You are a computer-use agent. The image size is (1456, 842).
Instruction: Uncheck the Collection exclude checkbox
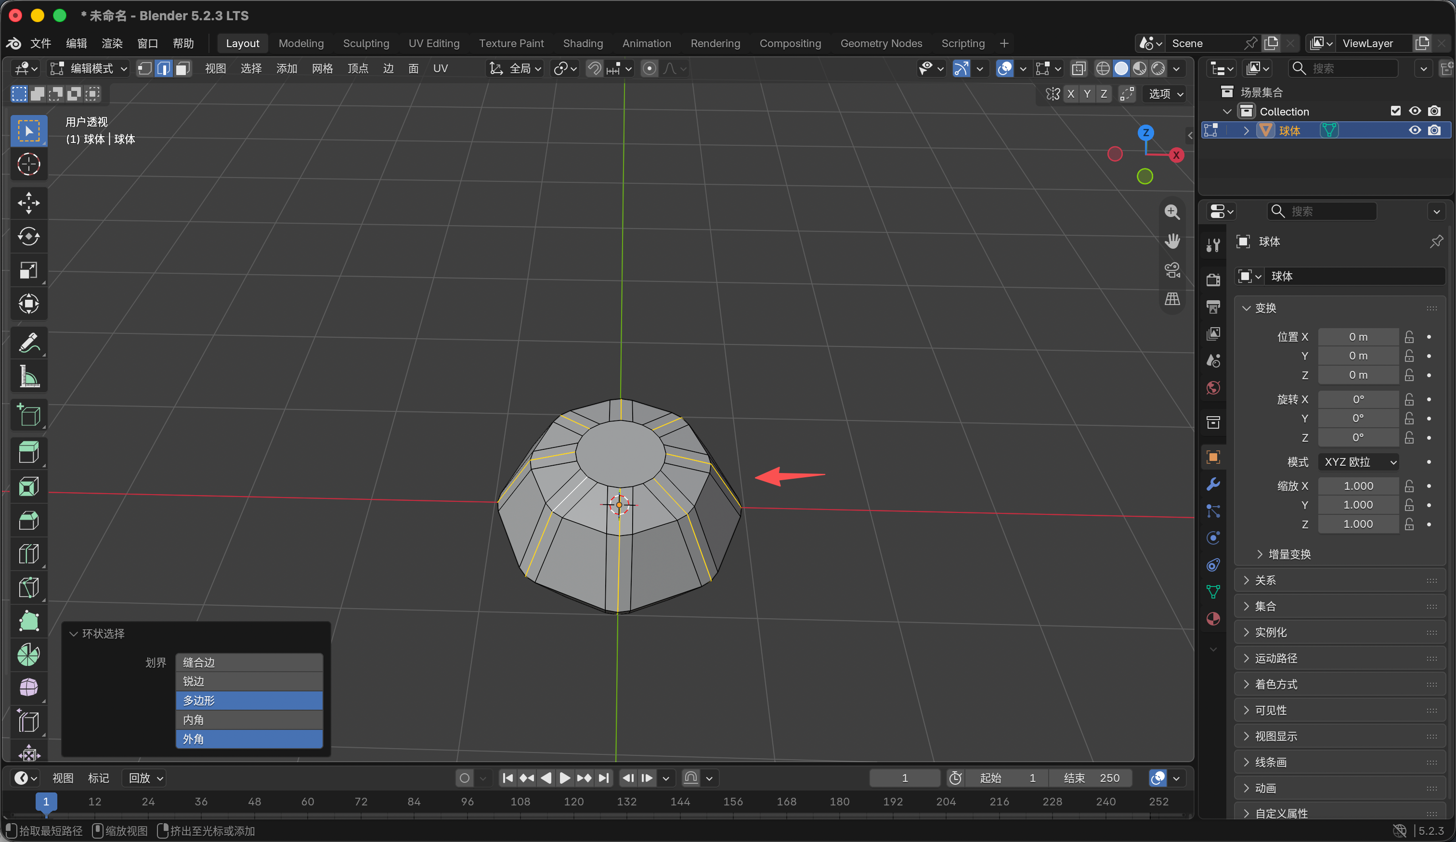[1395, 111]
